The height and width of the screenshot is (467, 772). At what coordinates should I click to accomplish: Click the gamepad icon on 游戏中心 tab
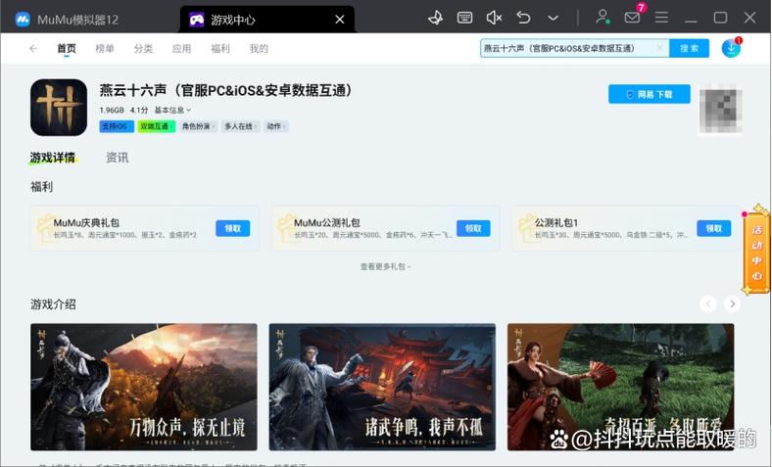(x=197, y=20)
